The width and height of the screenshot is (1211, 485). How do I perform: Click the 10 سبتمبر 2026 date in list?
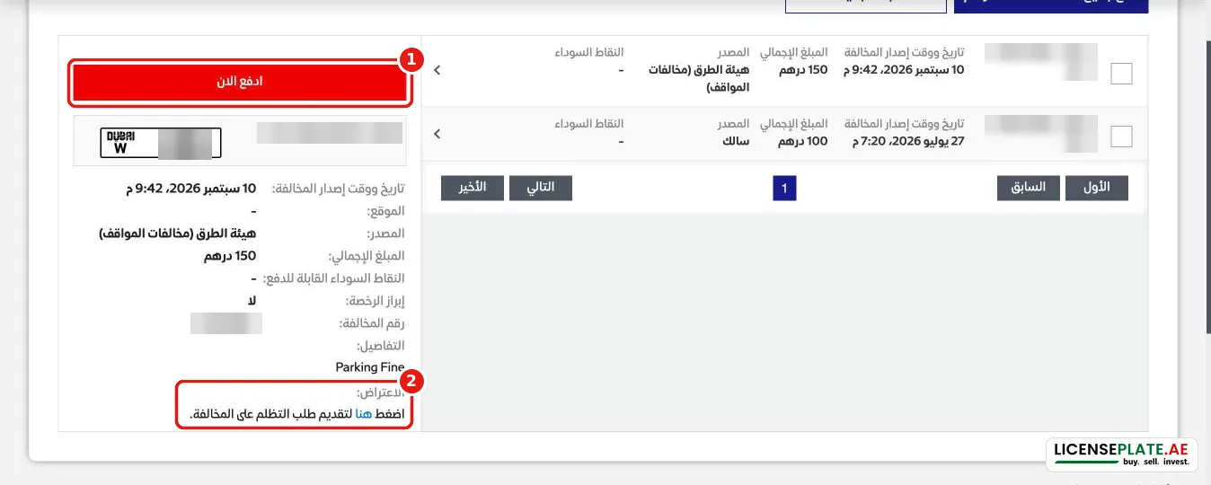pos(902,70)
